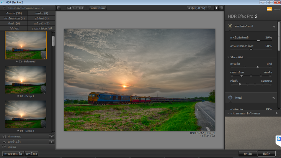
Task: Set Depth slider to its current stop
Action: point(257,67)
